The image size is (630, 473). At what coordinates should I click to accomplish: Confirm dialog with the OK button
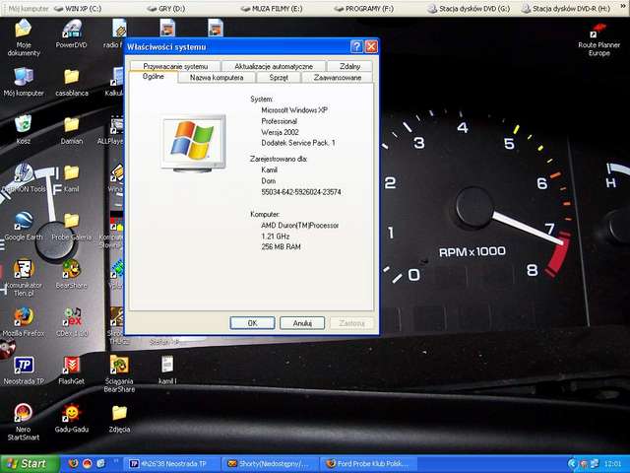click(x=252, y=323)
